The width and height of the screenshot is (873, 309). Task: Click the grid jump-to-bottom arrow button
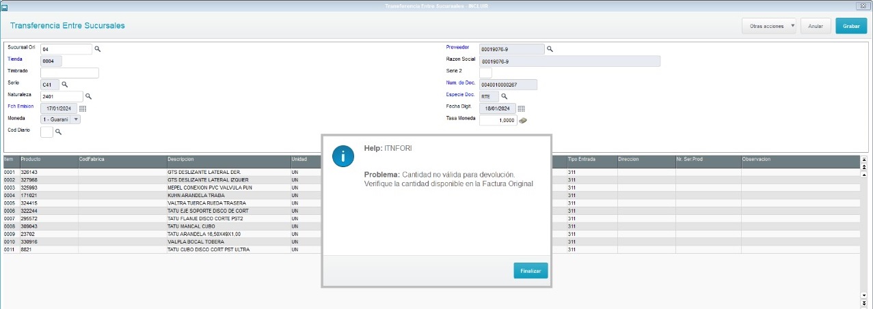pos(864,301)
